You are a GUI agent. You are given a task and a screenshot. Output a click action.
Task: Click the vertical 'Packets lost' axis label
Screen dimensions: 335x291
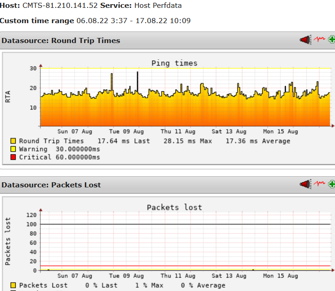coord(8,241)
